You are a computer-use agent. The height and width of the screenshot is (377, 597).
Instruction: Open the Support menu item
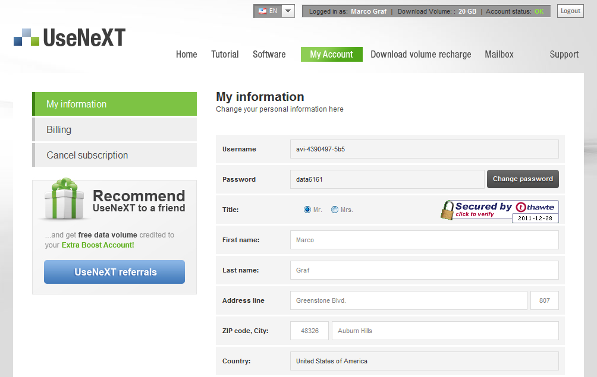(564, 55)
